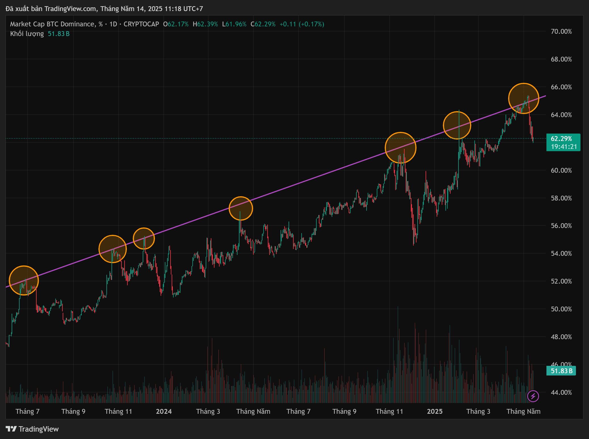Click the TradingView logo at bottom left
This screenshot has width=589, height=439.
(32, 429)
